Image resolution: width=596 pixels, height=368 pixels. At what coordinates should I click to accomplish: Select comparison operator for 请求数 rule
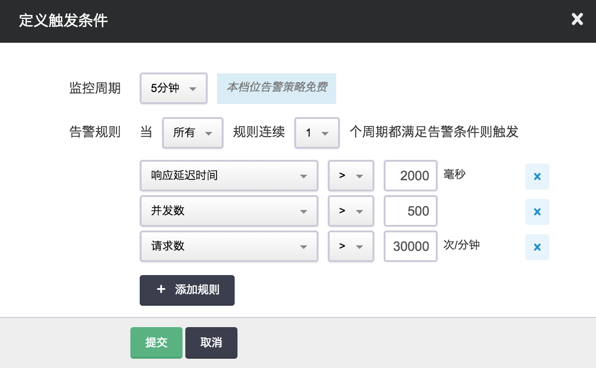click(351, 246)
